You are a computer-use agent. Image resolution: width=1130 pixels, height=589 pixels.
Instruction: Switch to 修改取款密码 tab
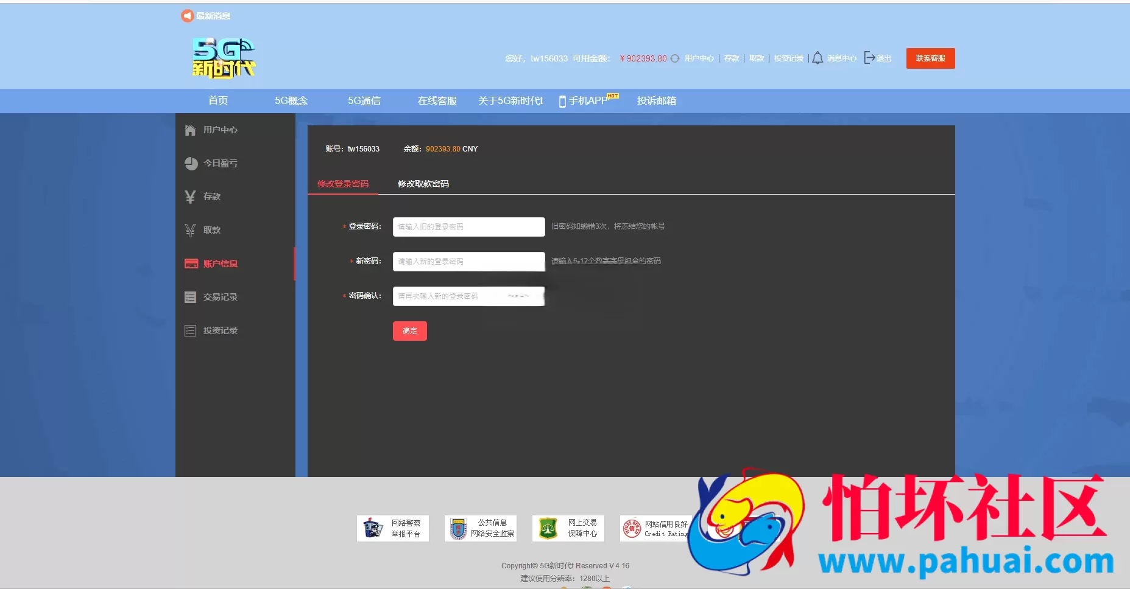423,184
